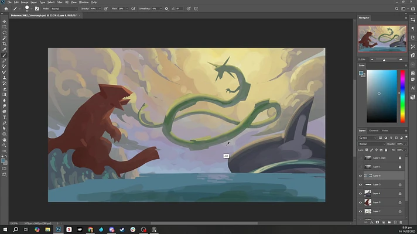Screen dimensions: 417x234
Task: Open the brush Mode dropdown
Action: [x=64, y=9]
